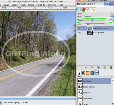Delete layer using trash can icon

coord(111,68)
